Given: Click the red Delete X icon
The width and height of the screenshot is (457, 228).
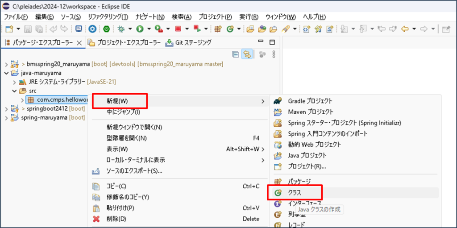Looking at the screenshot, I should [96, 219].
